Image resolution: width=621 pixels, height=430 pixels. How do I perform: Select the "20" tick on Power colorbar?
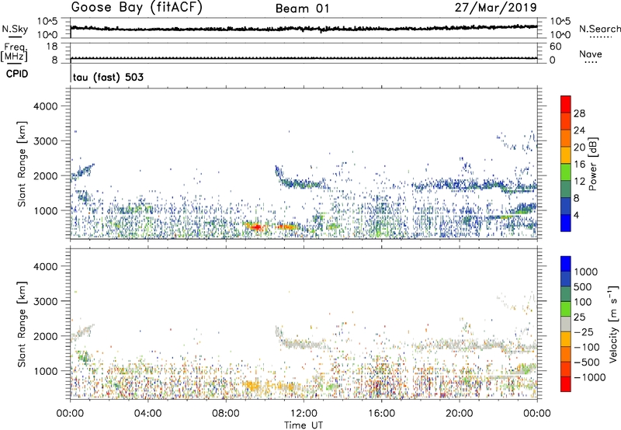coord(579,147)
